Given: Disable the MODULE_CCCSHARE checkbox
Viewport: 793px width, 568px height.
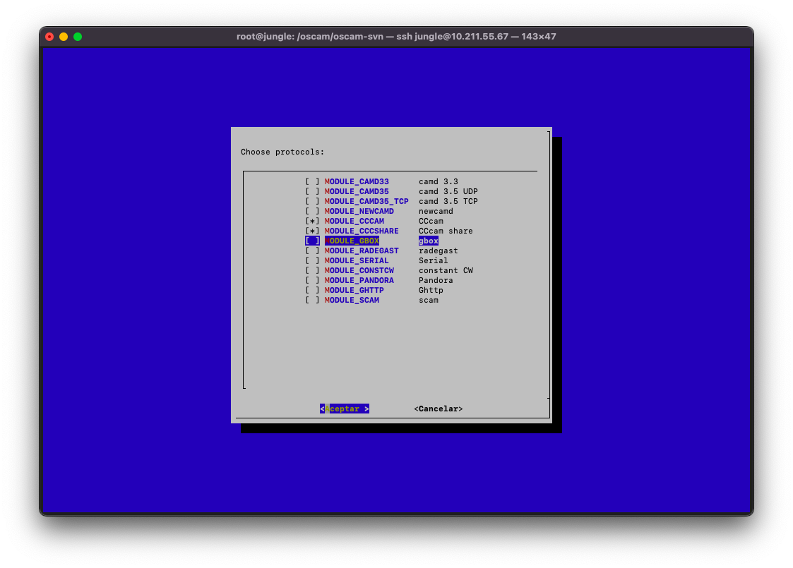Looking at the screenshot, I should [x=312, y=231].
